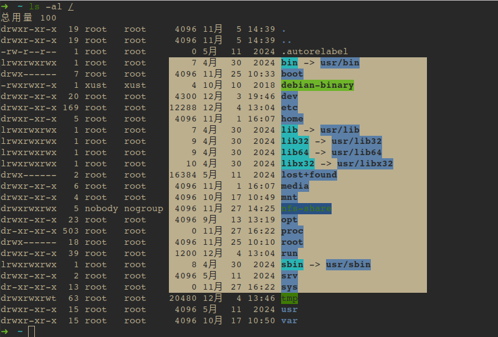The image size is (498, 337).
Task: Click the usr directory name in last rows
Action: pyautogui.click(x=289, y=310)
